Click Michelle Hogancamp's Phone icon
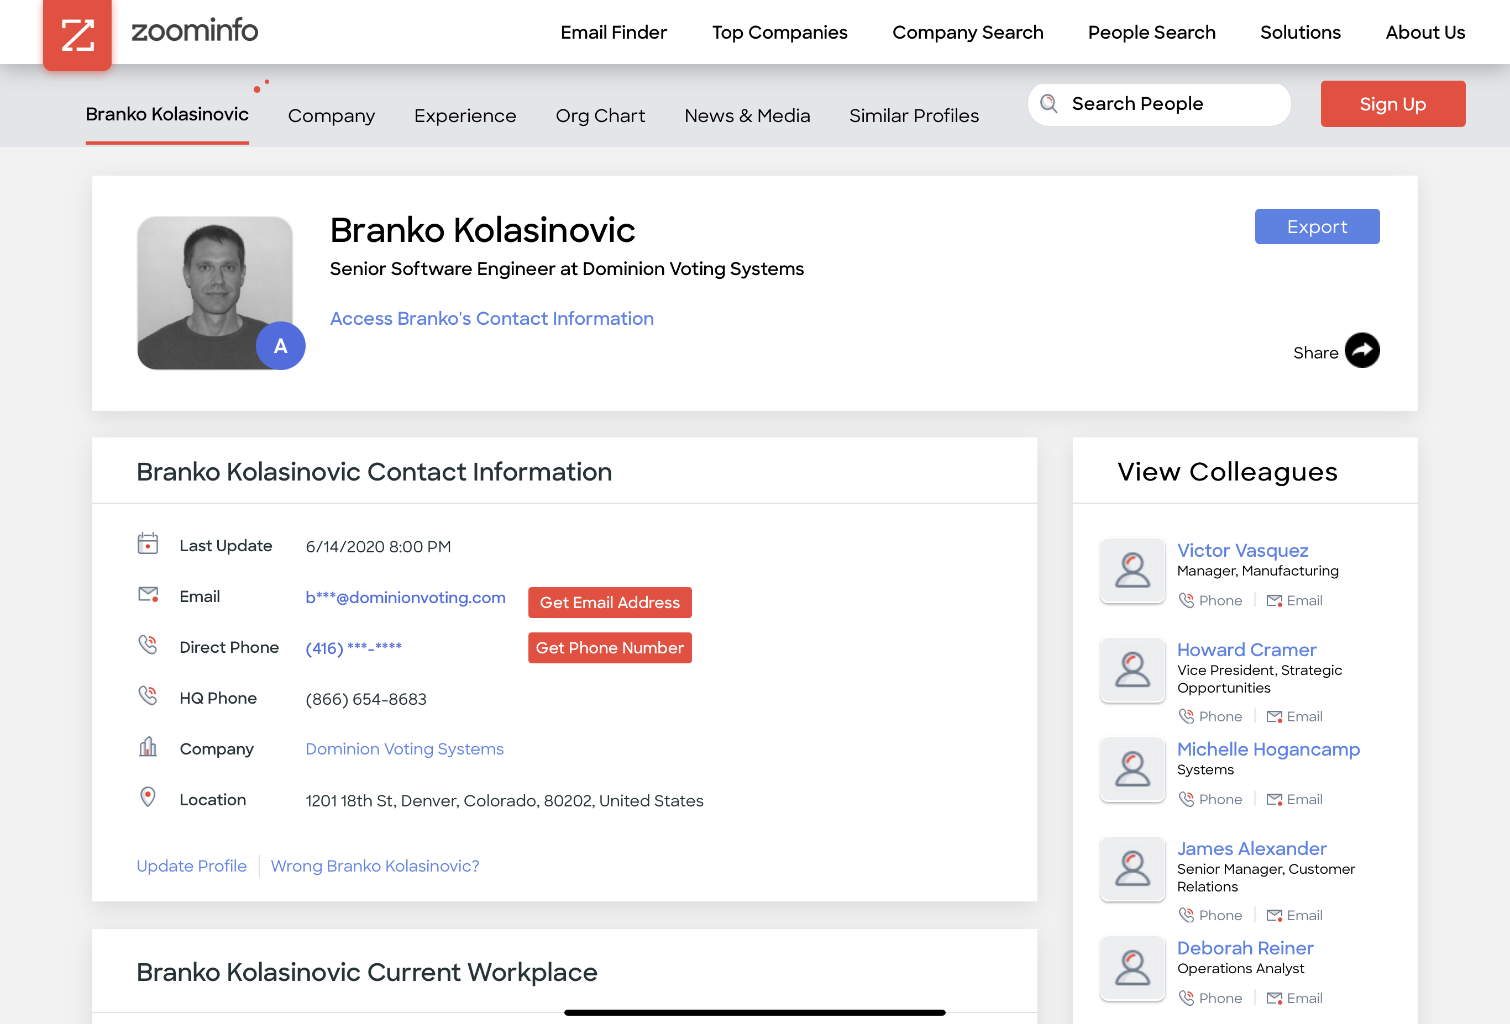Viewport: 1510px width, 1024px height. (1187, 799)
